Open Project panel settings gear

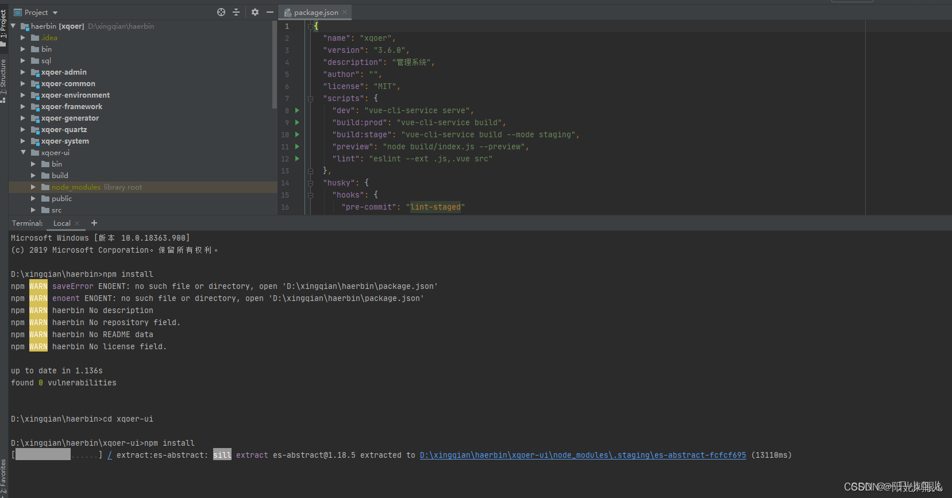pos(255,12)
